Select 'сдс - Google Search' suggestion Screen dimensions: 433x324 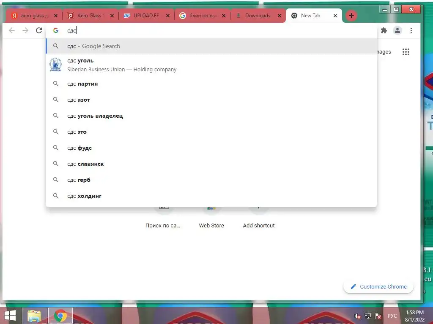211,46
